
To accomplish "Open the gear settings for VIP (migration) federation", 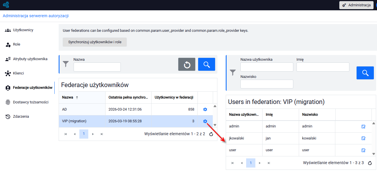I will [205, 121].
